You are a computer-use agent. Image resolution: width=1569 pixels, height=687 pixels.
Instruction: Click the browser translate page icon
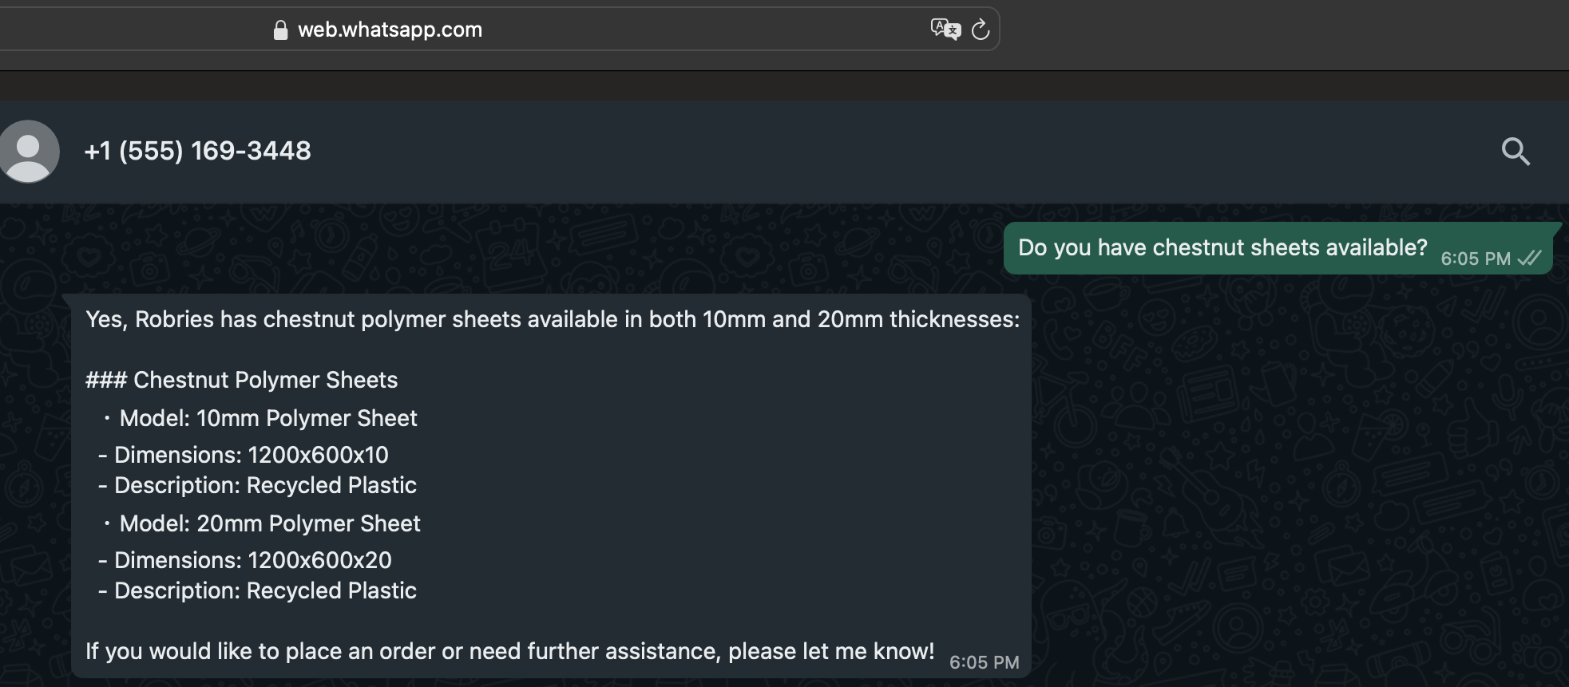pos(945,30)
